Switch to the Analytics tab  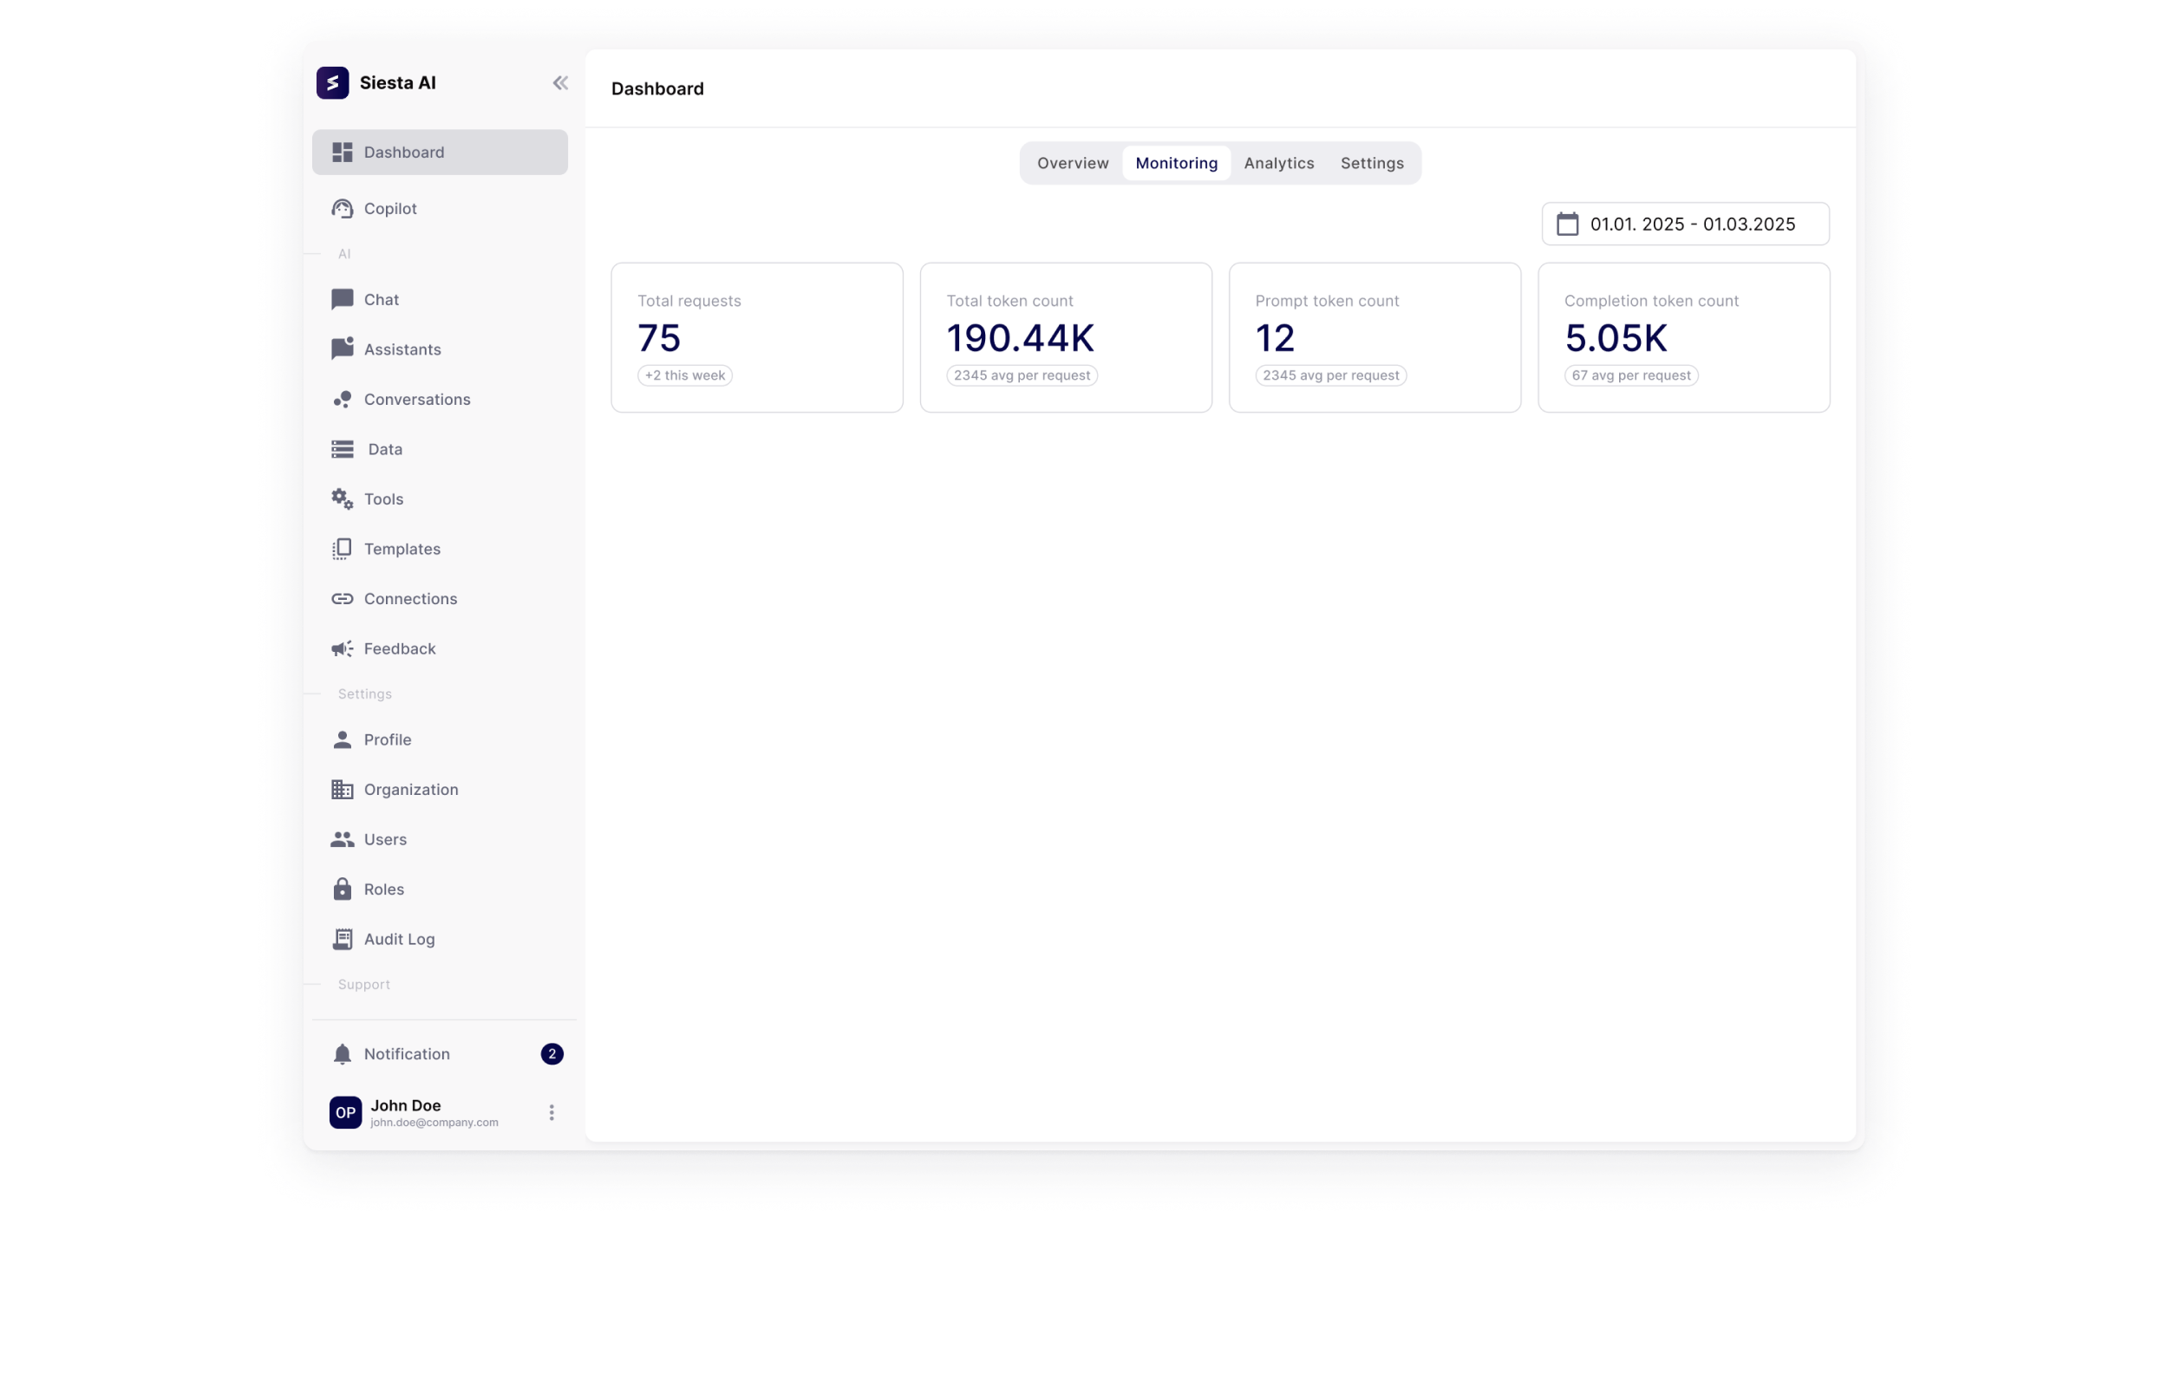coord(1278,163)
